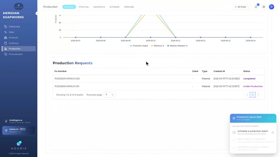Image resolution: width=280 pixels, height=157 pixels.
Task: Launch Genie AI assistant
Action: pos(19,131)
